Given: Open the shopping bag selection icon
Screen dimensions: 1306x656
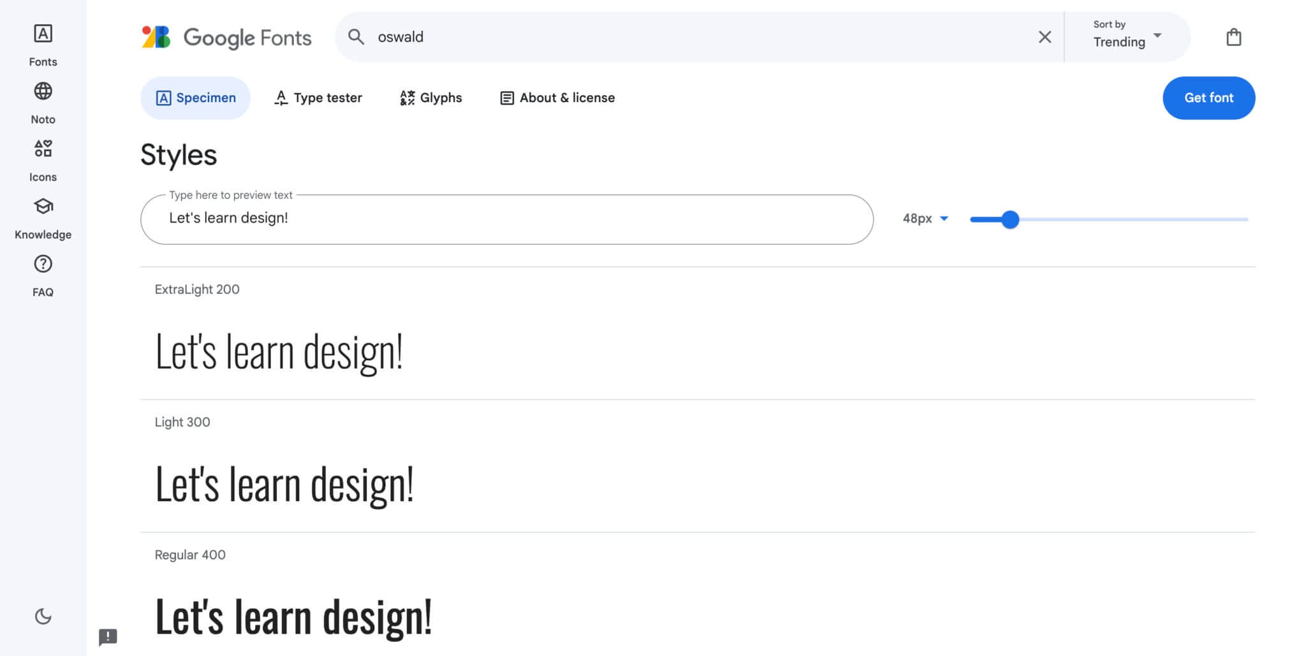Looking at the screenshot, I should point(1233,37).
